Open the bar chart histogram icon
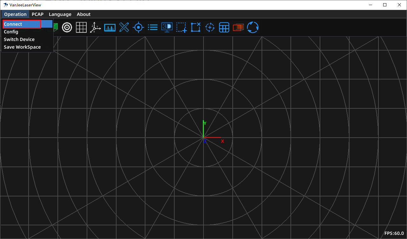Image resolution: width=407 pixels, height=239 pixels. pyautogui.click(x=110, y=27)
